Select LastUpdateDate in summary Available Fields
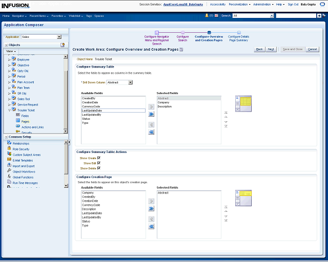 [92, 111]
